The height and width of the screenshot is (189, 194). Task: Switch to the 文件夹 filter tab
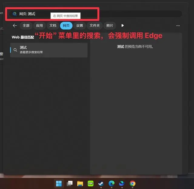click(95, 26)
